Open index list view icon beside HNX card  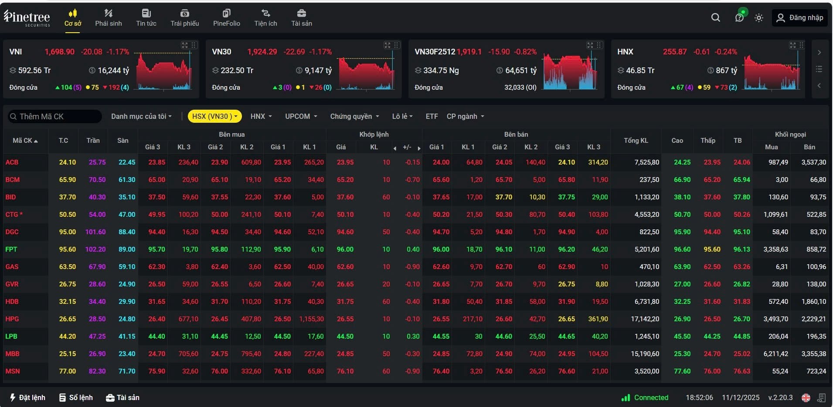point(819,69)
